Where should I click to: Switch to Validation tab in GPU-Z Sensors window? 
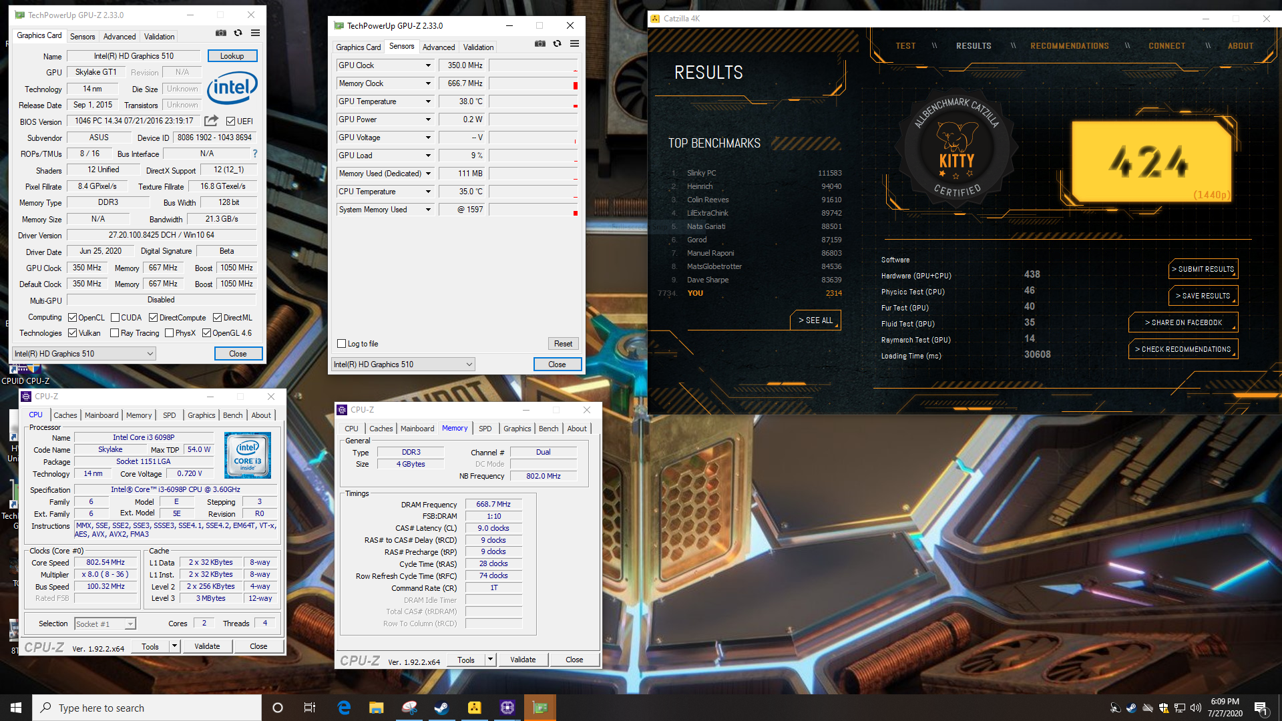[x=478, y=47]
